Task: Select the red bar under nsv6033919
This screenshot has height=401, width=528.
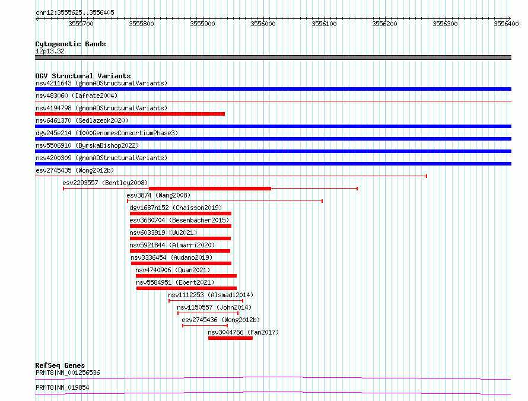Action: (180, 238)
